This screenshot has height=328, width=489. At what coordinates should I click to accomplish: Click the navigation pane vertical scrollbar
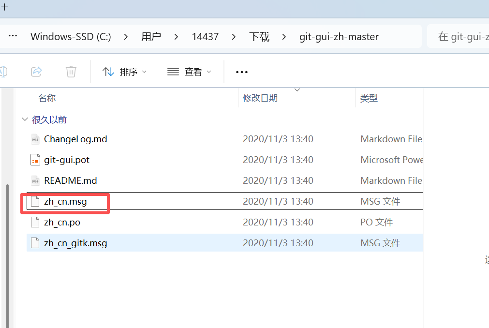[7, 255]
